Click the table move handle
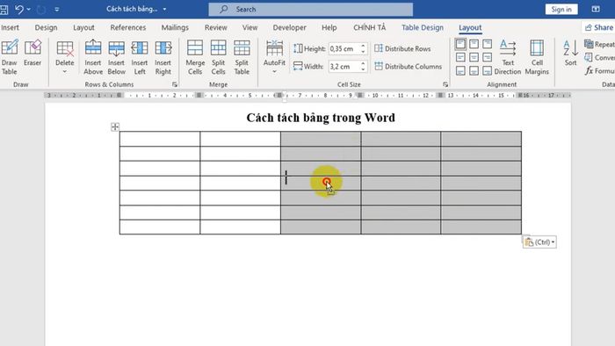The height and width of the screenshot is (346, 615). 115,126
